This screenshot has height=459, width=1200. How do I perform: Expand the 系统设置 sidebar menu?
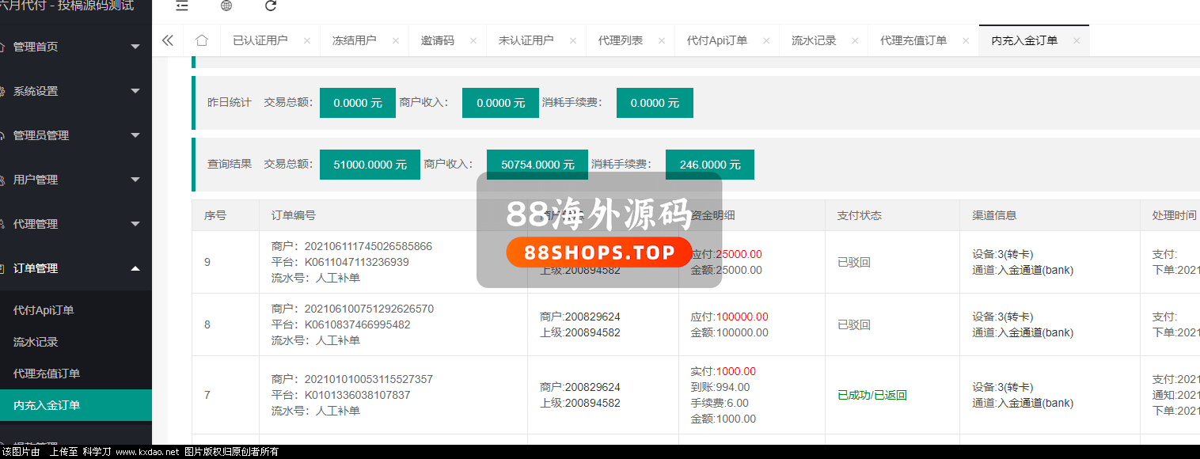pyautogui.click(x=71, y=91)
